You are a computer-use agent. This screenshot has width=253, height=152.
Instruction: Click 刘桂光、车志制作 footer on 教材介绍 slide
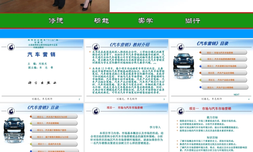click(x=127, y=99)
